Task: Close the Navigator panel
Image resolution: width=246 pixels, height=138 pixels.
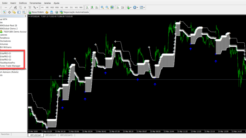Action: pos(26,16)
